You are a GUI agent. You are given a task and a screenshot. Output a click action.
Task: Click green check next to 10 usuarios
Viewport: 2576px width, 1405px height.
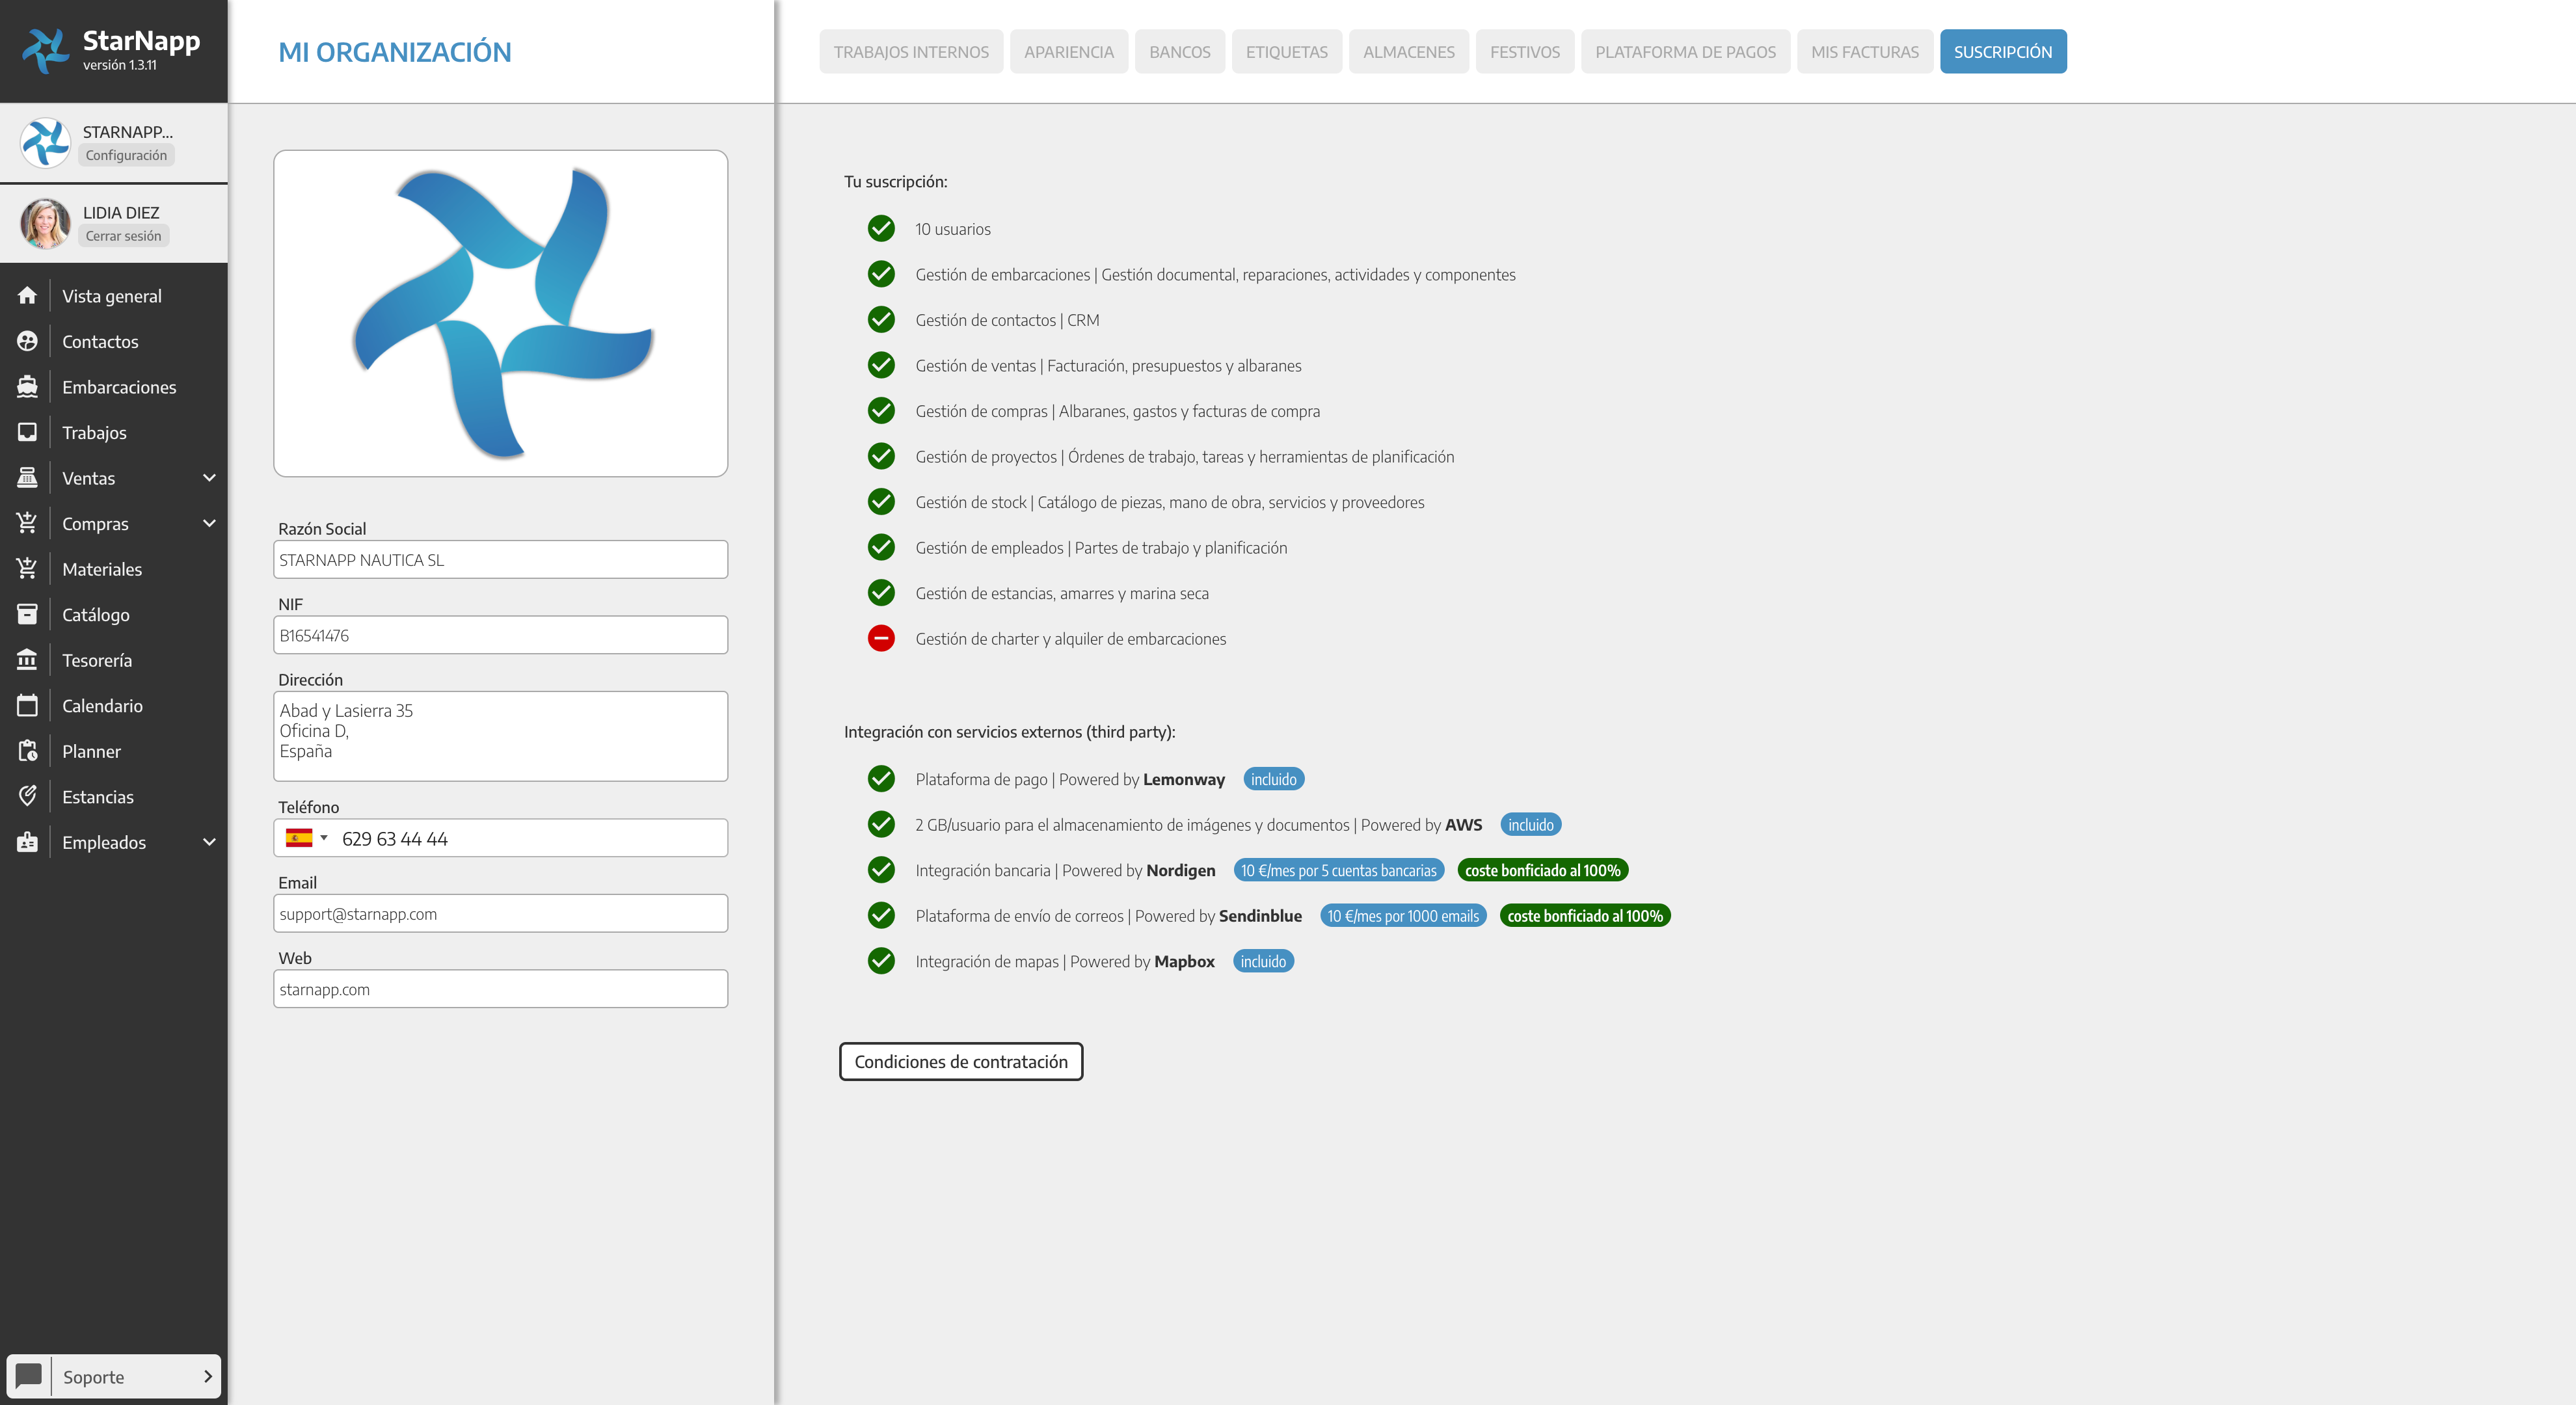[881, 229]
